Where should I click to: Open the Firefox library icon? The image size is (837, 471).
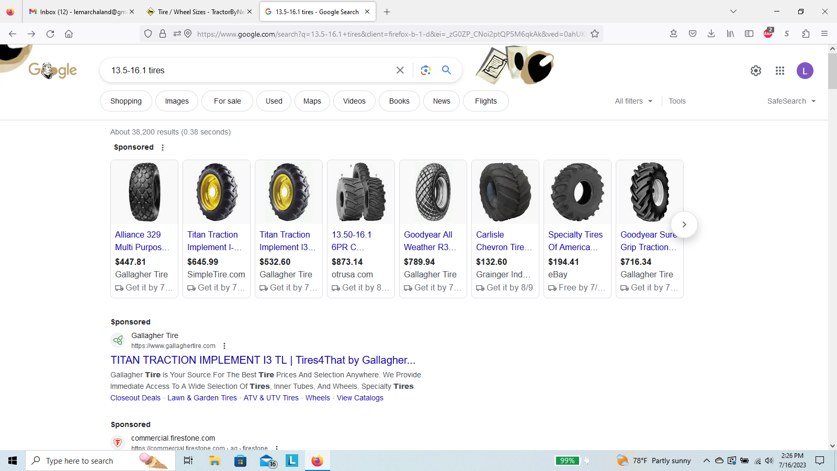click(730, 33)
